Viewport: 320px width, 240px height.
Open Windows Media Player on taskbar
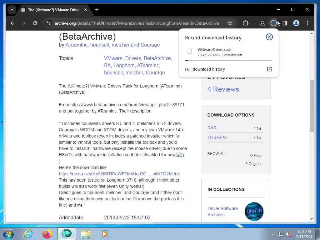pyautogui.click(x=105, y=234)
